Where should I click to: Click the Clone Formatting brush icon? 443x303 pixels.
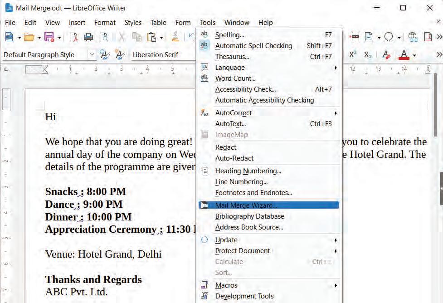(175, 37)
